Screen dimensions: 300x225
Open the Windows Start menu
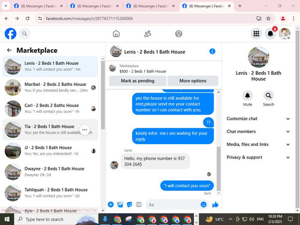(x=7, y=219)
